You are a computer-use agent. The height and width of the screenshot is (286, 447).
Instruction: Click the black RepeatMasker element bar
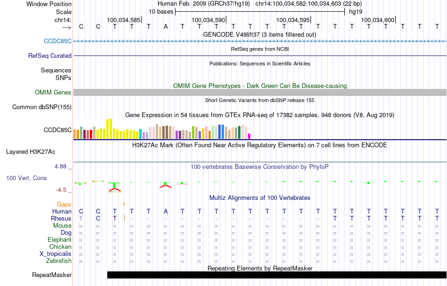pos(277,275)
